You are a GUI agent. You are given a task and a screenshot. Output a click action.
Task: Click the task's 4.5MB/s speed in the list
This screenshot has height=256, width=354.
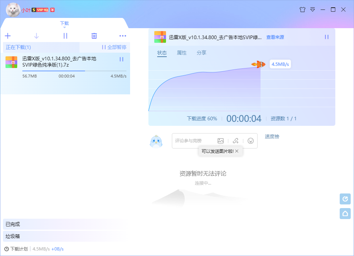click(118, 76)
